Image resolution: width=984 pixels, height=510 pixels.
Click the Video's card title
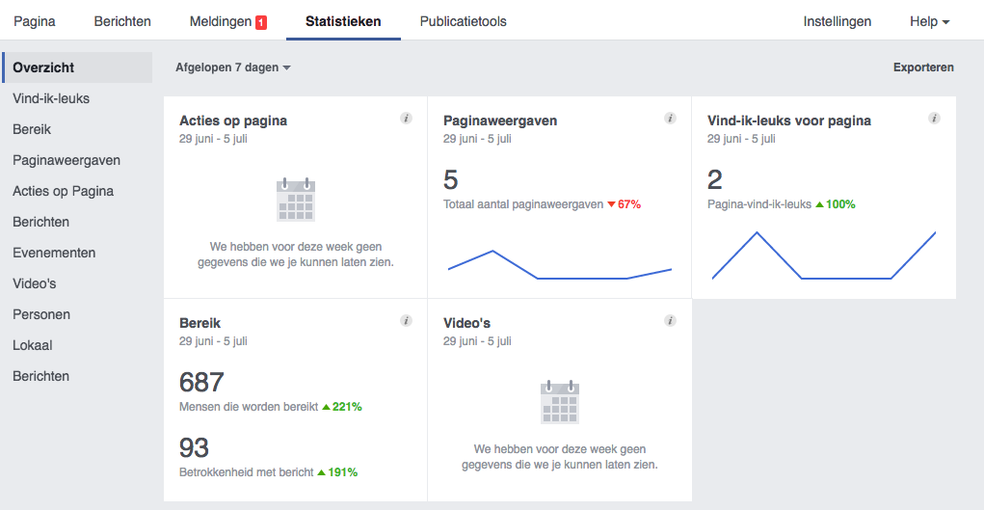coord(466,324)
